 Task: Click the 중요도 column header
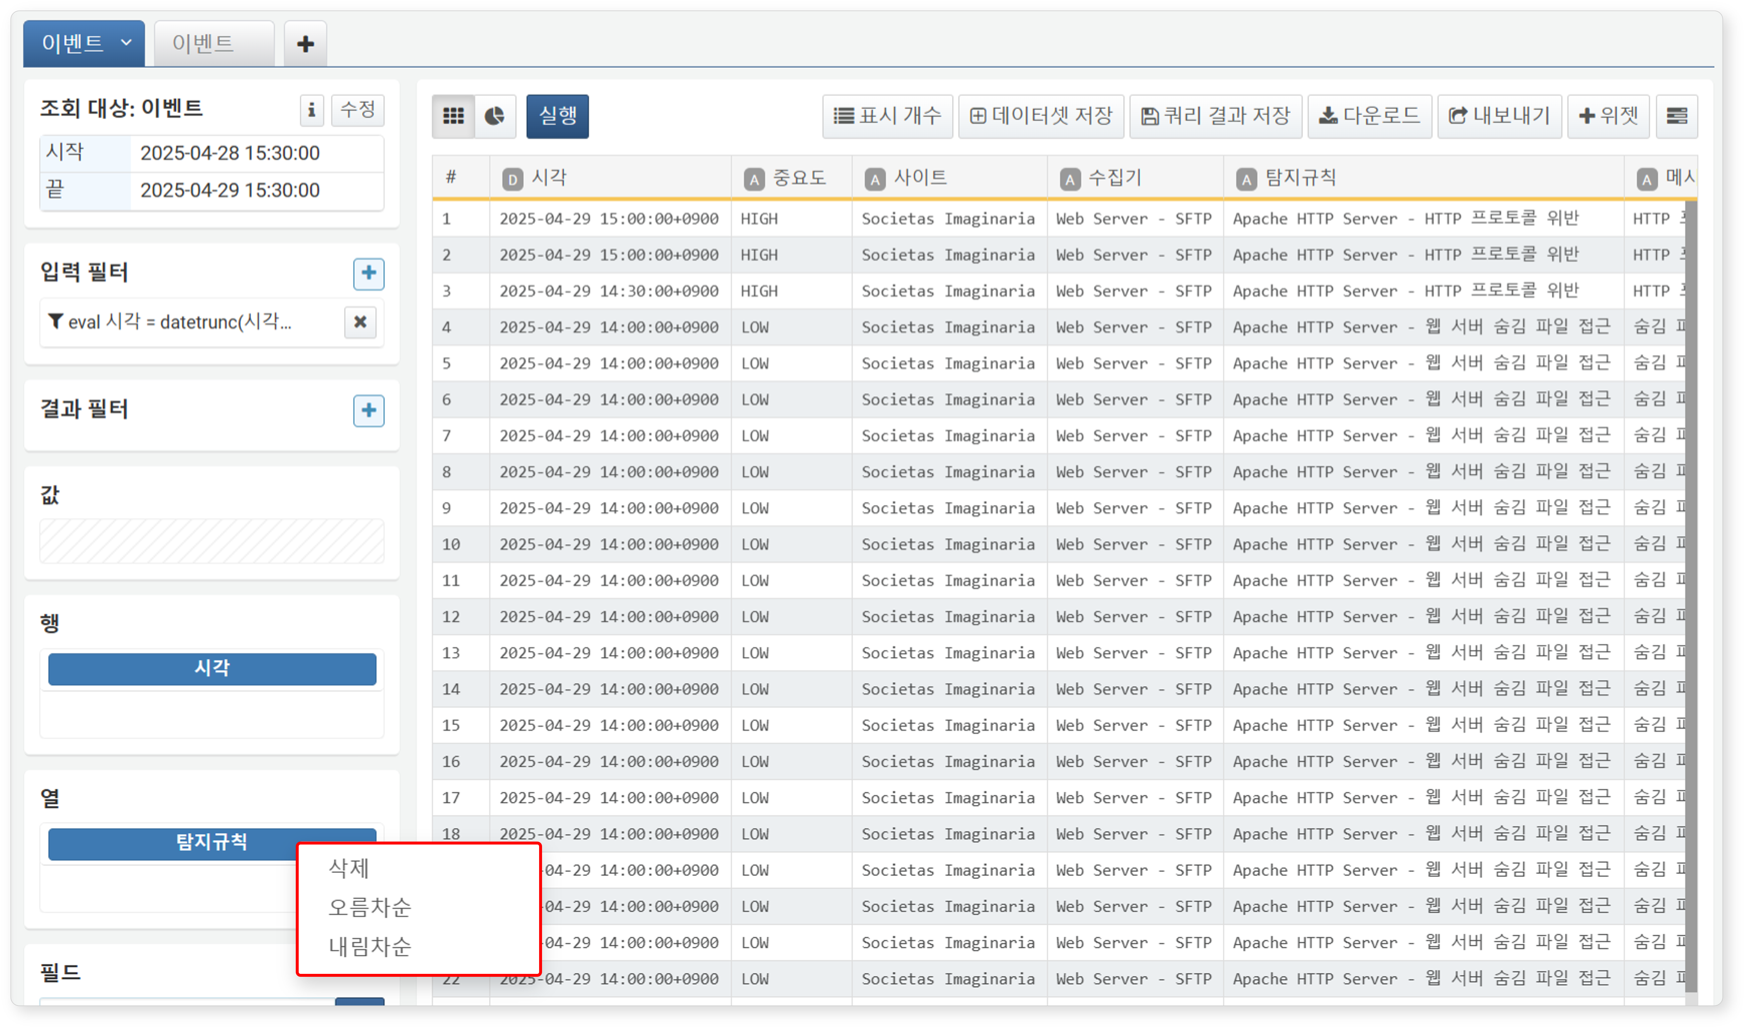pos(792,178)
